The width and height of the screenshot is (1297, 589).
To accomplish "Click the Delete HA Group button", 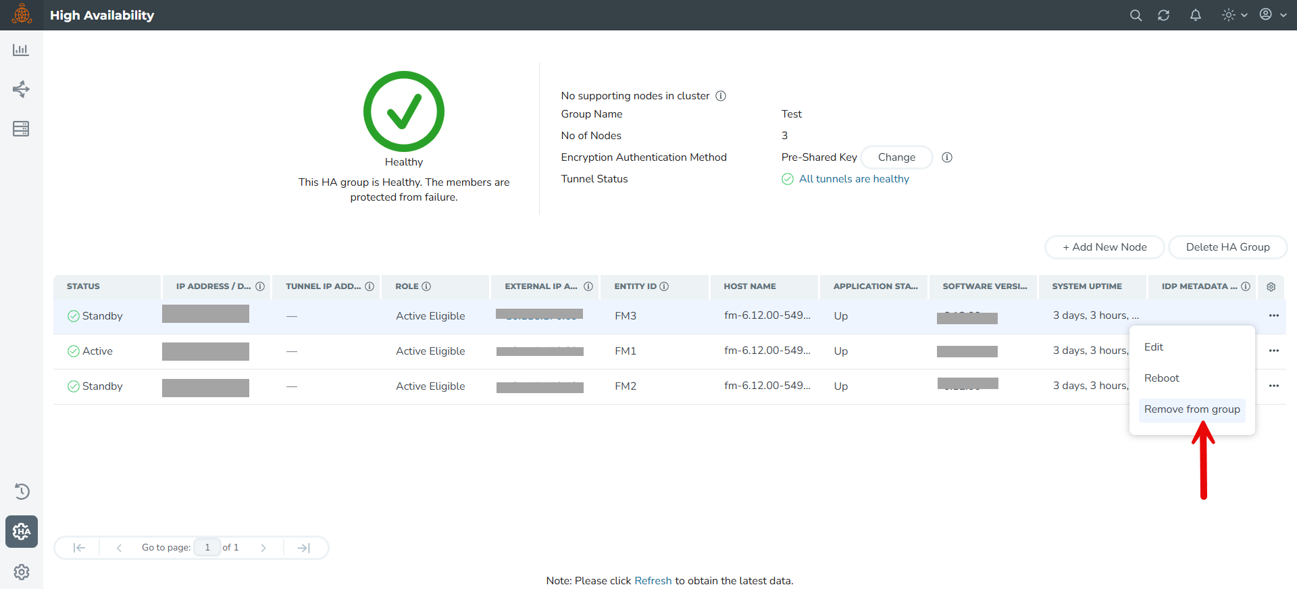I will click(1227, 247).
